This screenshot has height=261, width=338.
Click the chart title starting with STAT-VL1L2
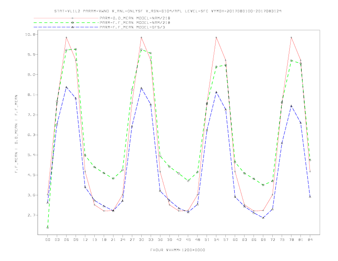(x=168, y=11)
